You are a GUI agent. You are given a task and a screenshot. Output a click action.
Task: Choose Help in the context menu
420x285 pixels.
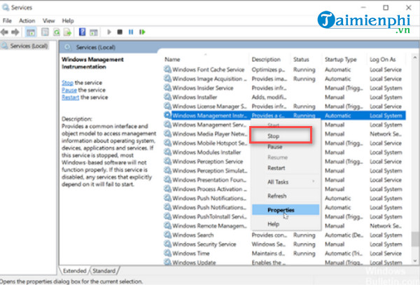click(x=286, y=224)
